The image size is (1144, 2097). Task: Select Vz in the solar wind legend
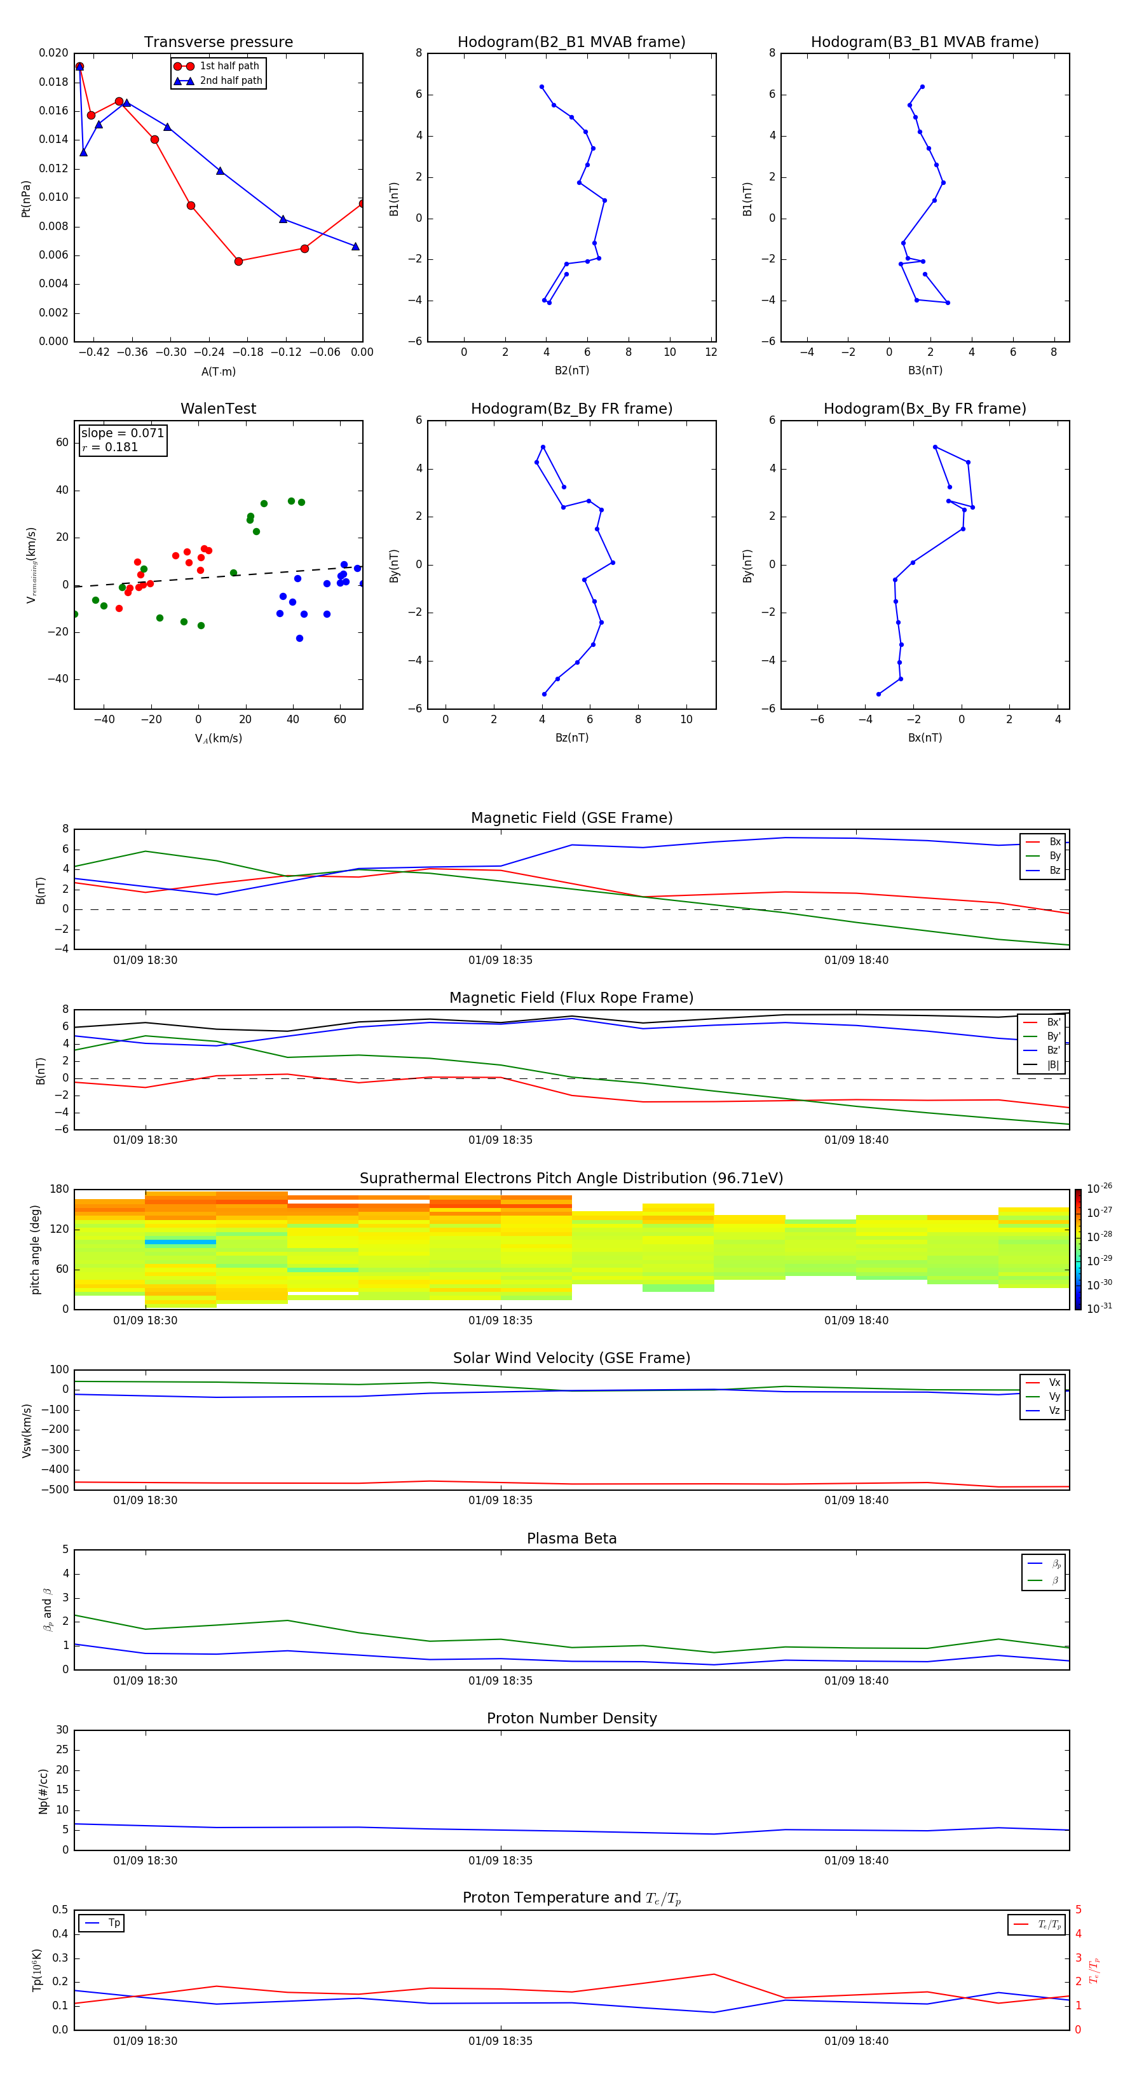1044,1411
